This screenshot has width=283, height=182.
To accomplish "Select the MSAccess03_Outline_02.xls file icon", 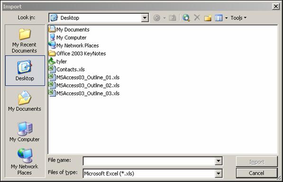I will 52,85.
